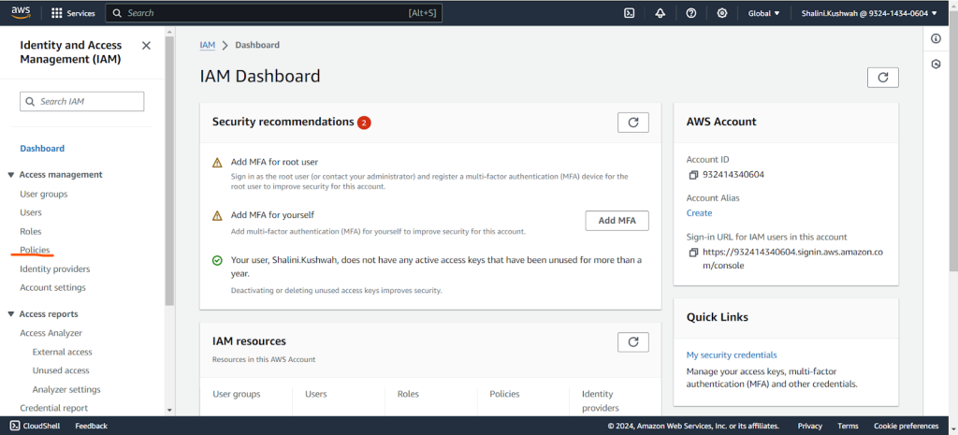Focus the Search IAM field
The width and height of the screenshot is (958, 435).
click(82, 101)
